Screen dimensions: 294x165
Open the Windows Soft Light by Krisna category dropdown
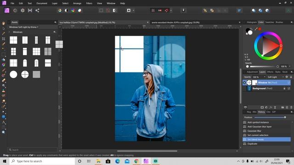tap(24, 27)
